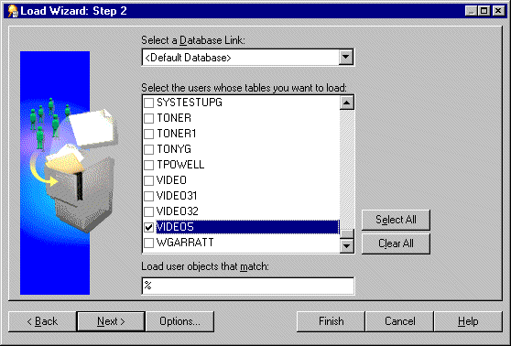This screenshot has height=346, width=511.
Task: Tick the WGARRATT checkbox
Action: 149,243
